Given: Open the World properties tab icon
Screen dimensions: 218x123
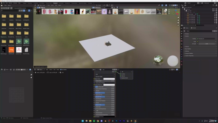Looking at the screenshot, I should pos(182,41).
